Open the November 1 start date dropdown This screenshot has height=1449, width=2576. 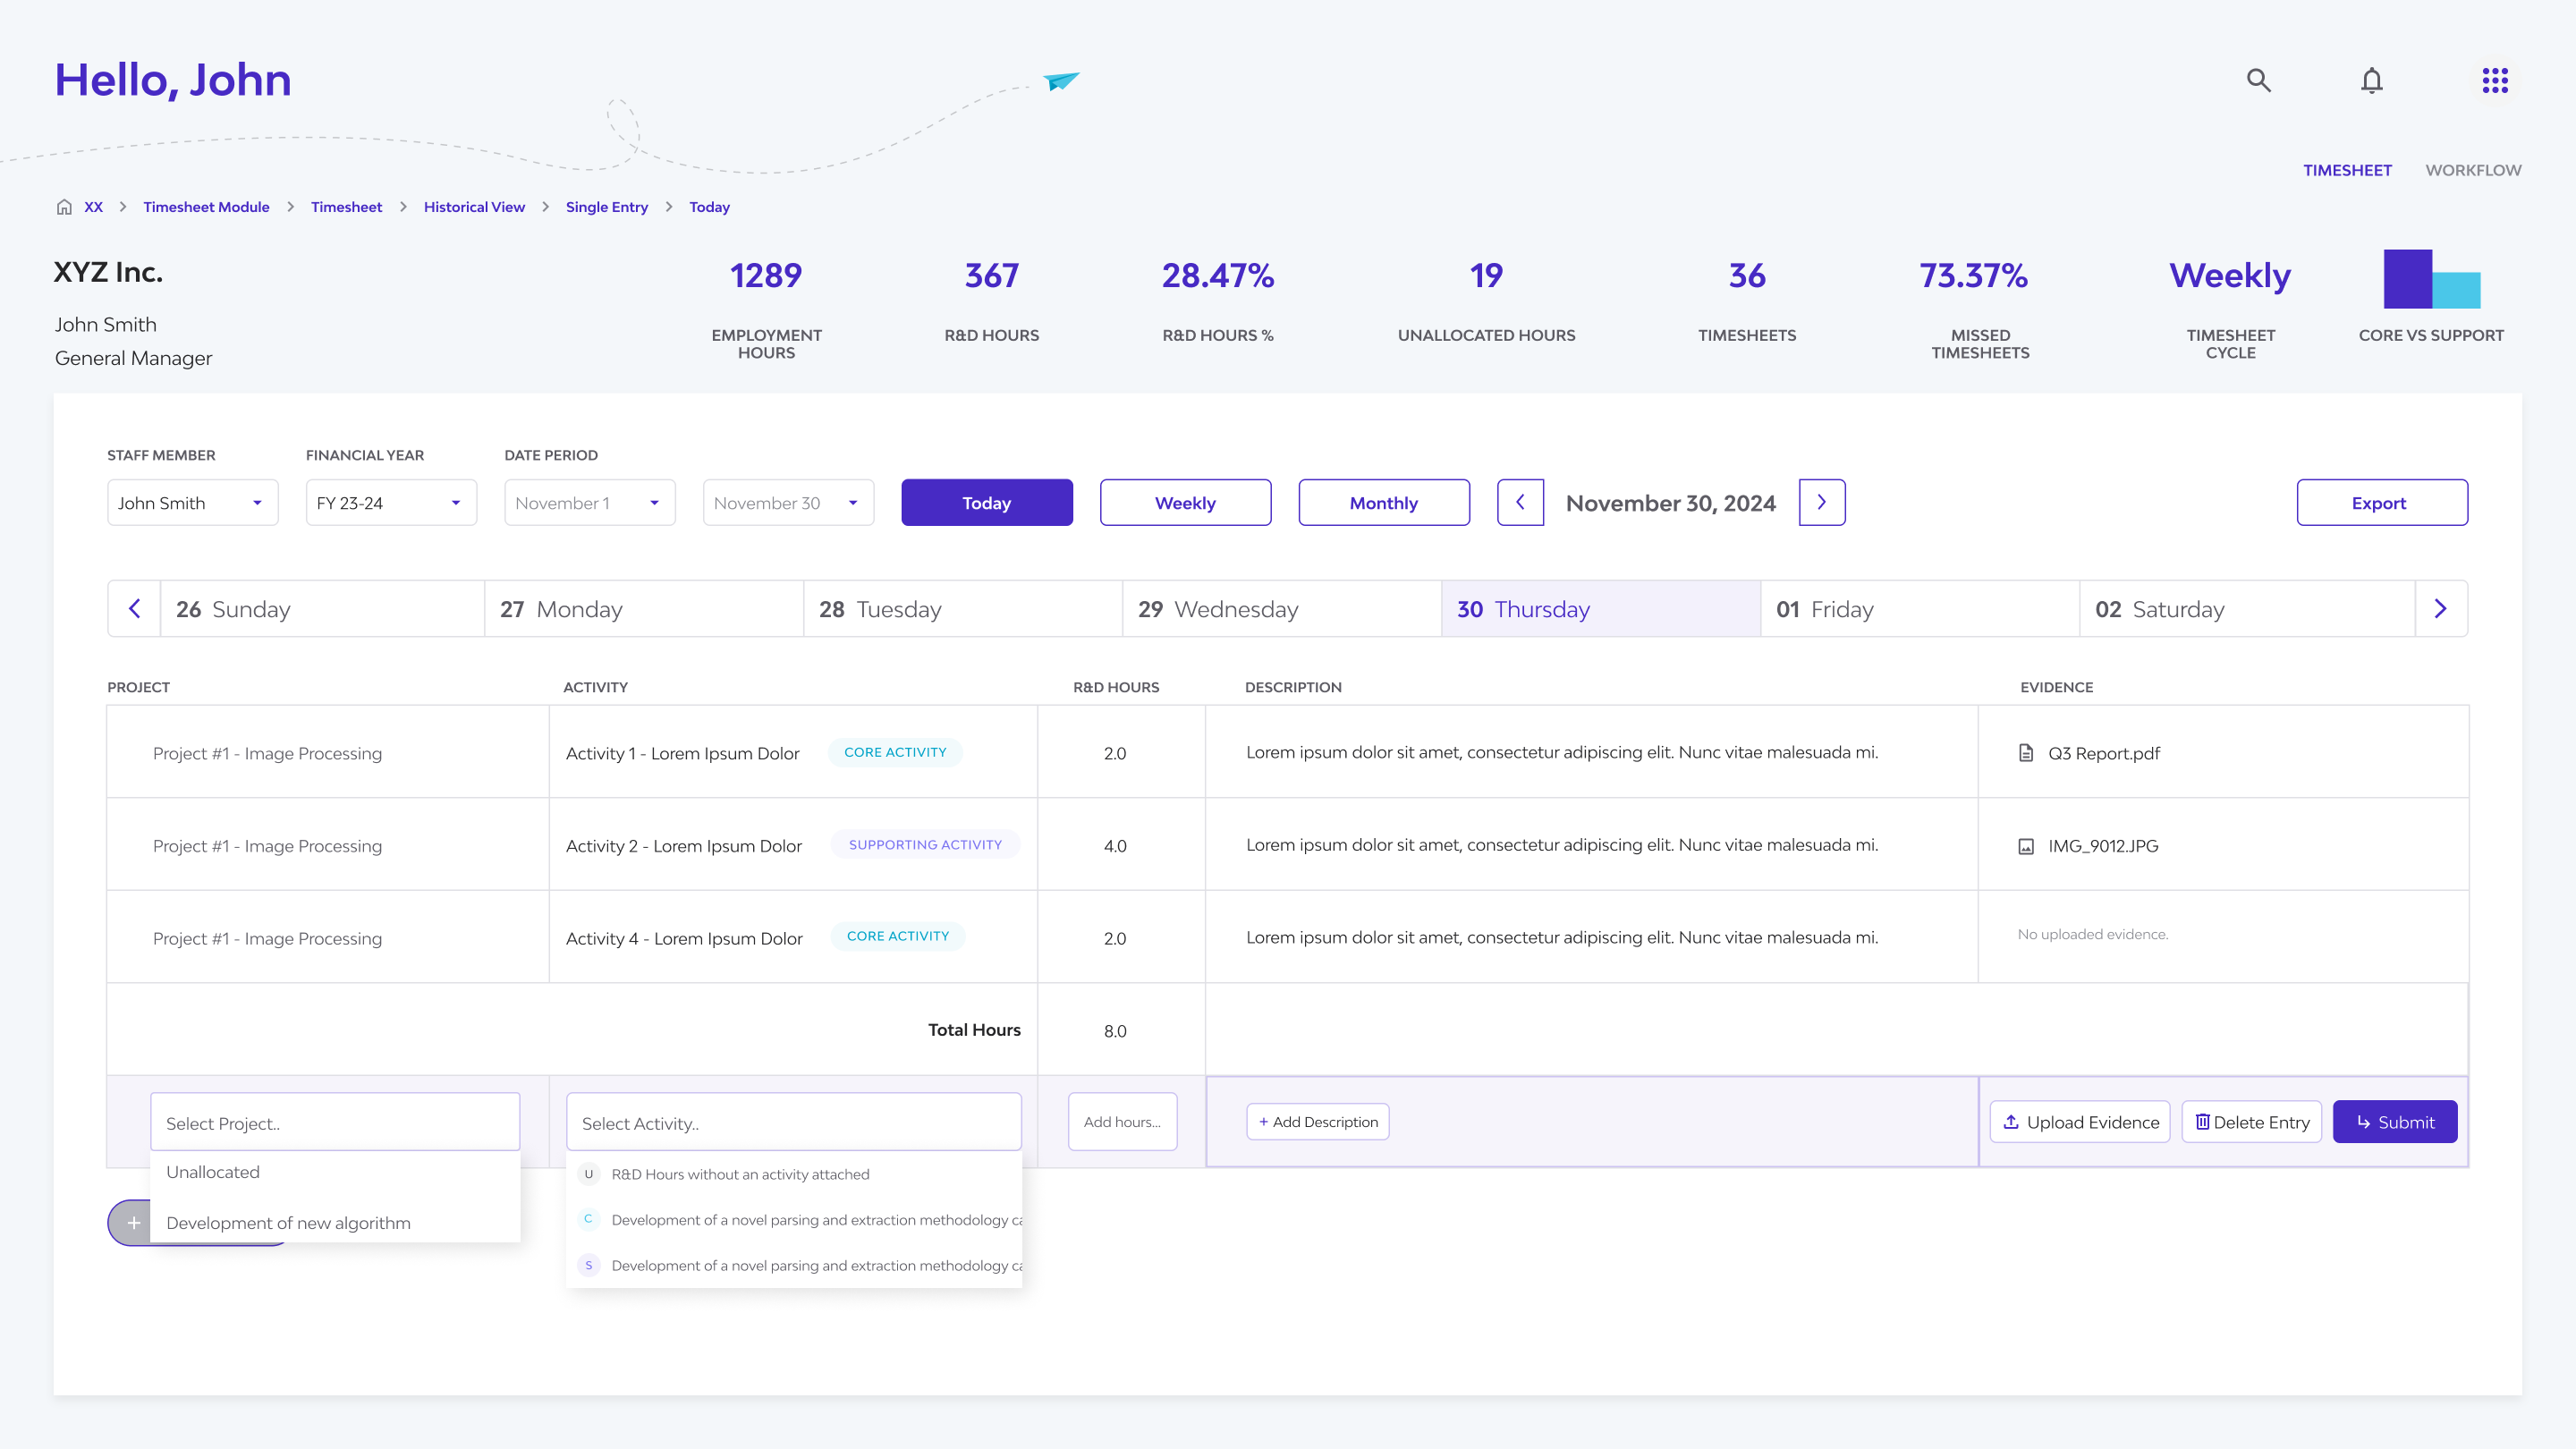(x=590, y=502)
